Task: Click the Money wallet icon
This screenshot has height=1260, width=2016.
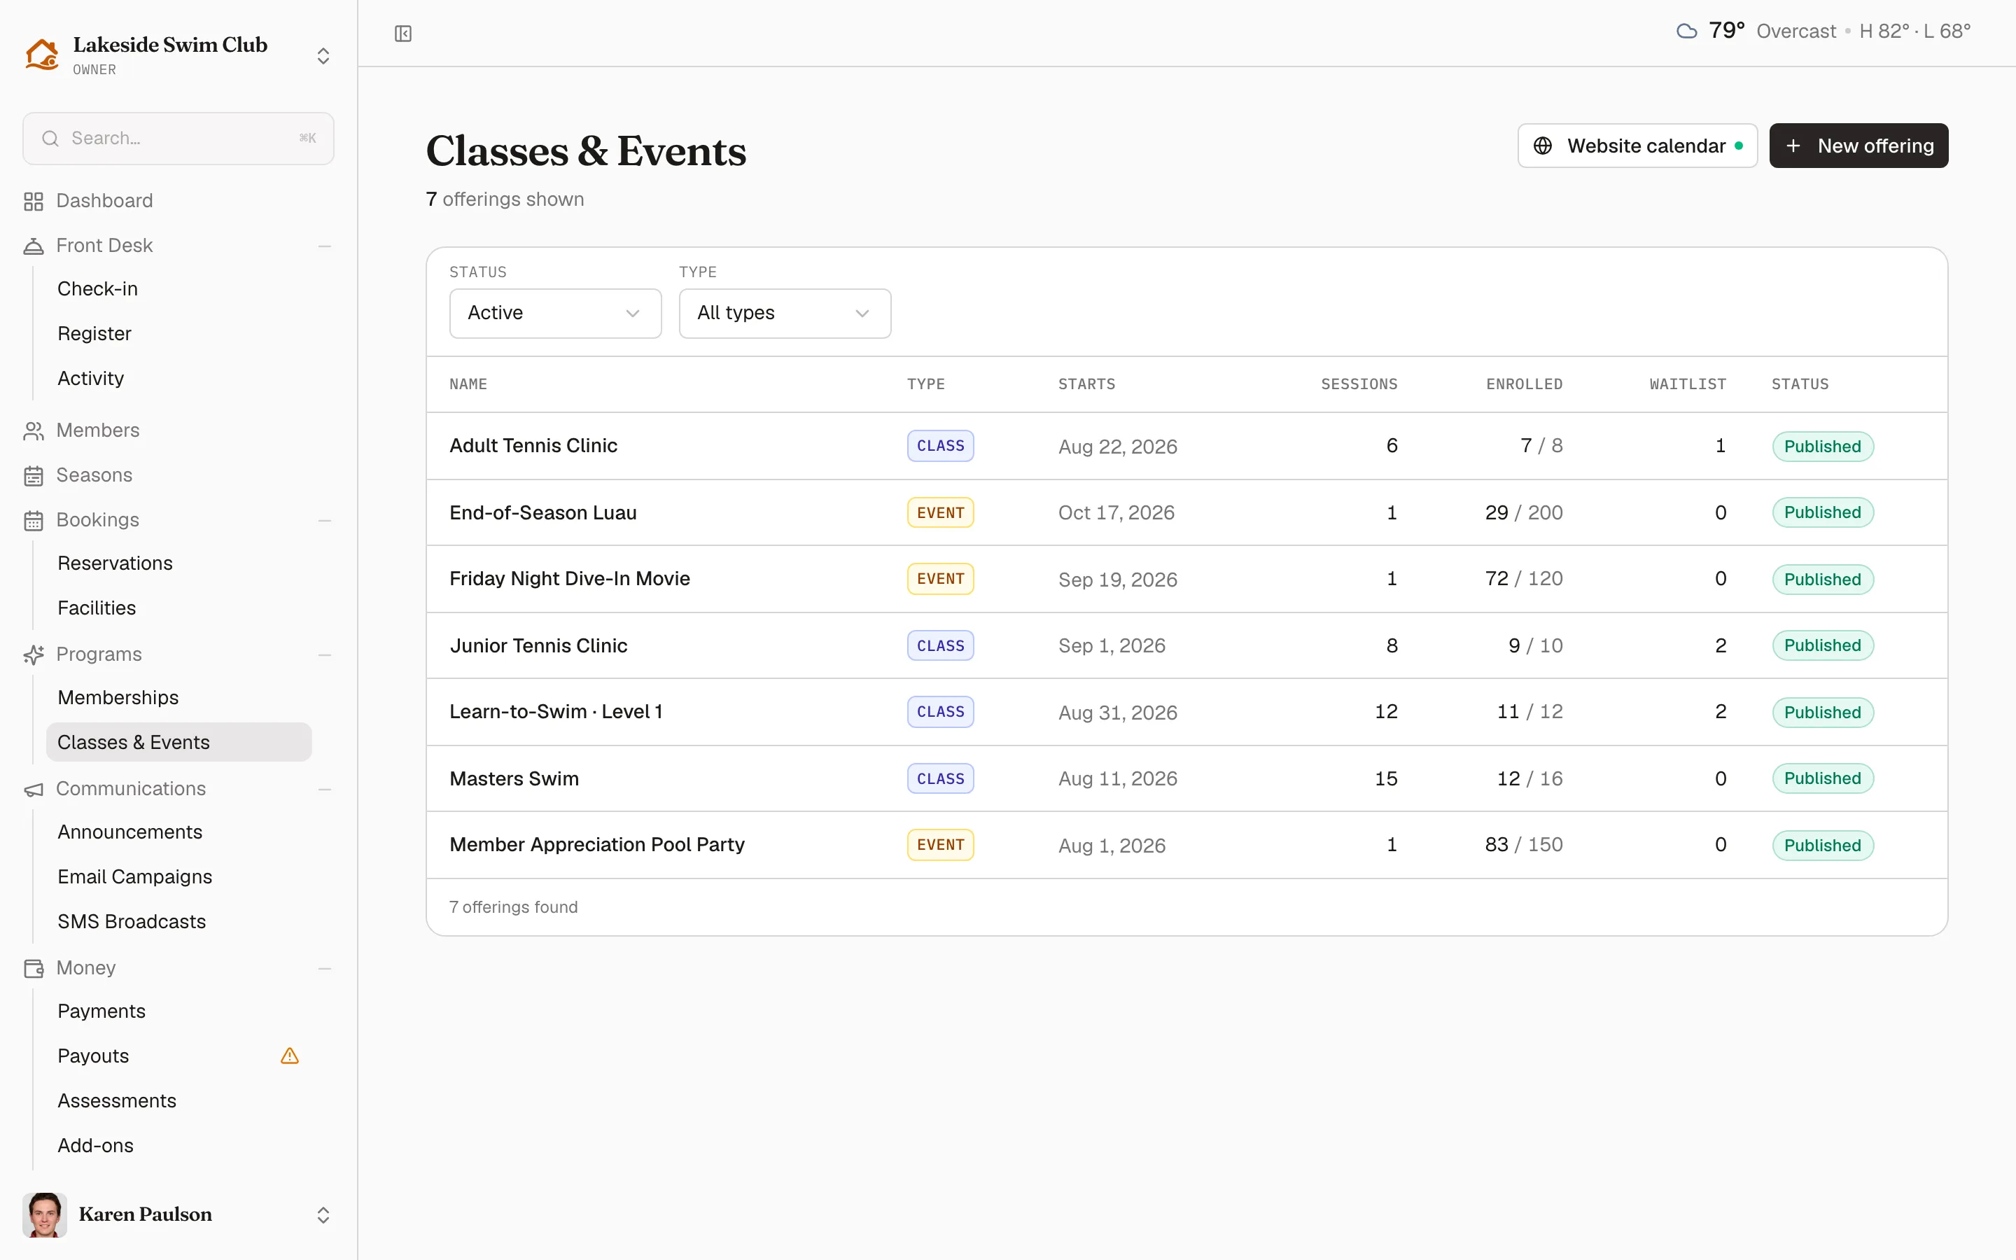Action: coord(34,968)
